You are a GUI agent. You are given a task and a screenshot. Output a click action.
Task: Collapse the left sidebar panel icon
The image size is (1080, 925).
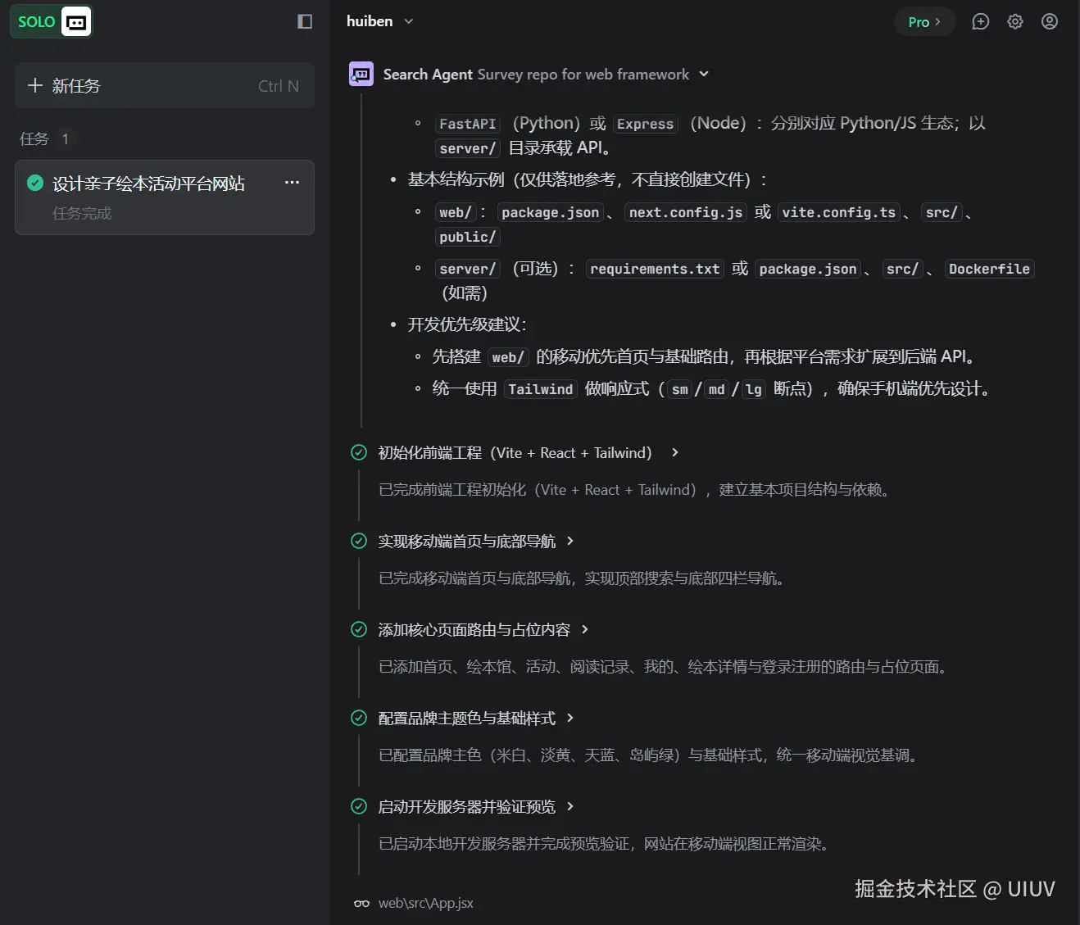click(304, 21)
